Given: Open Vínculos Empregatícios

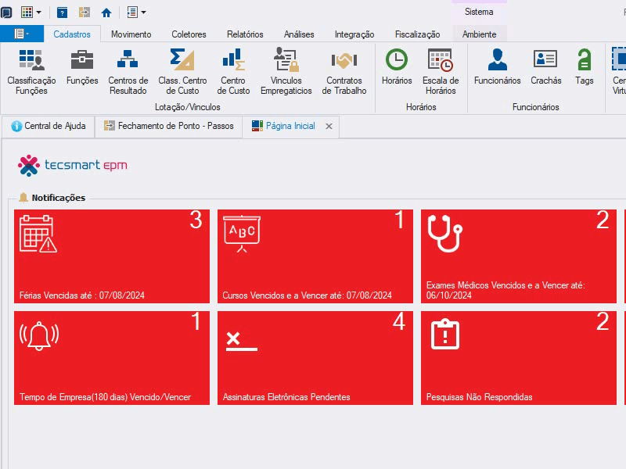Looking at the screenshot, I should [x=286, y=72].
